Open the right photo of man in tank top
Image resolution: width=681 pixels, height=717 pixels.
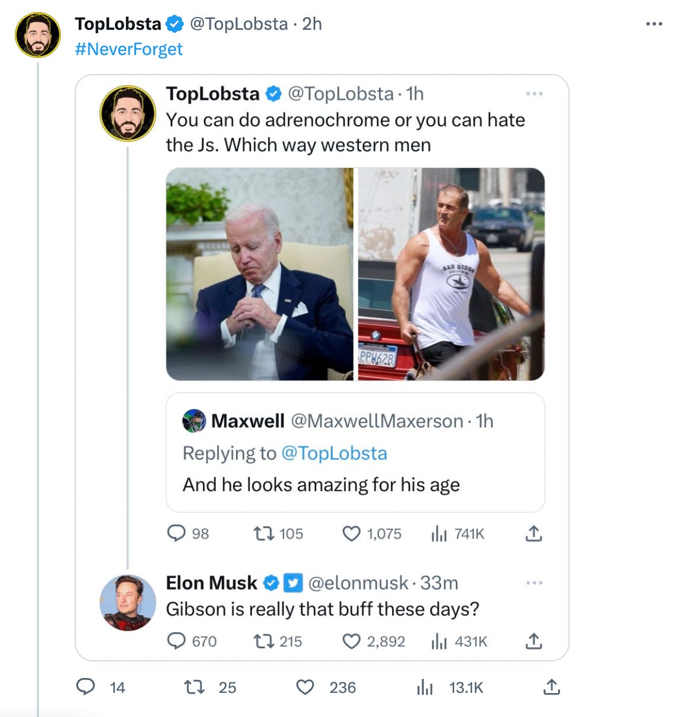tap(451, 274)
